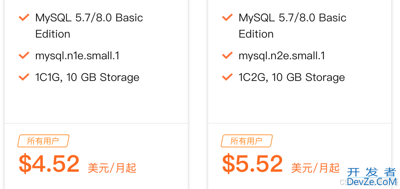400x189 pixels.
Task: Click the $4.52 price
Action: 49,164
